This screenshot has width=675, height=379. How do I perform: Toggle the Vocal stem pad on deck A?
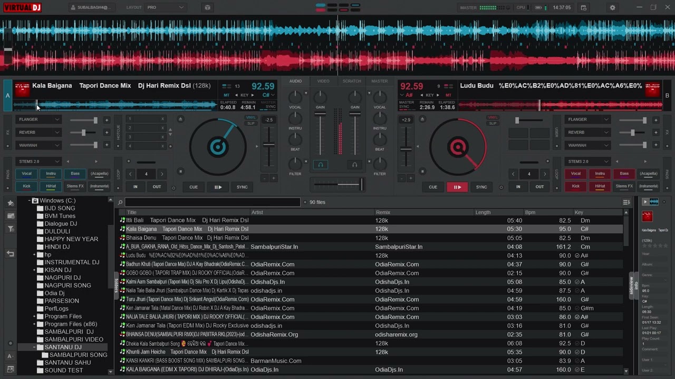pyautogui.click(x=26, y=174)
